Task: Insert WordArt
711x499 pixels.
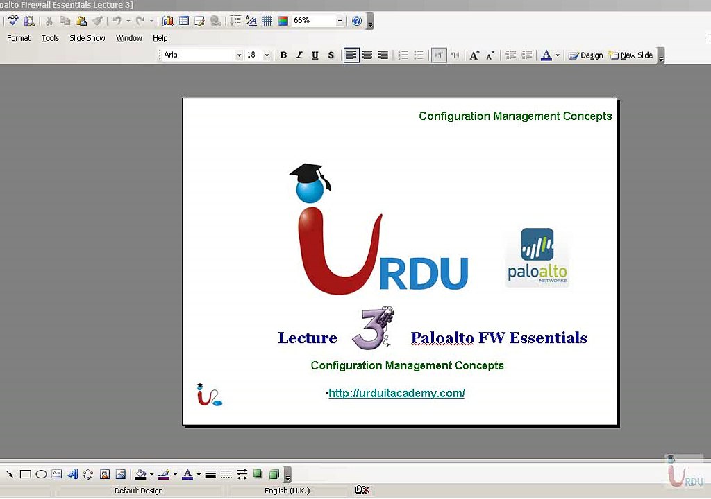Action: point(72,474)
